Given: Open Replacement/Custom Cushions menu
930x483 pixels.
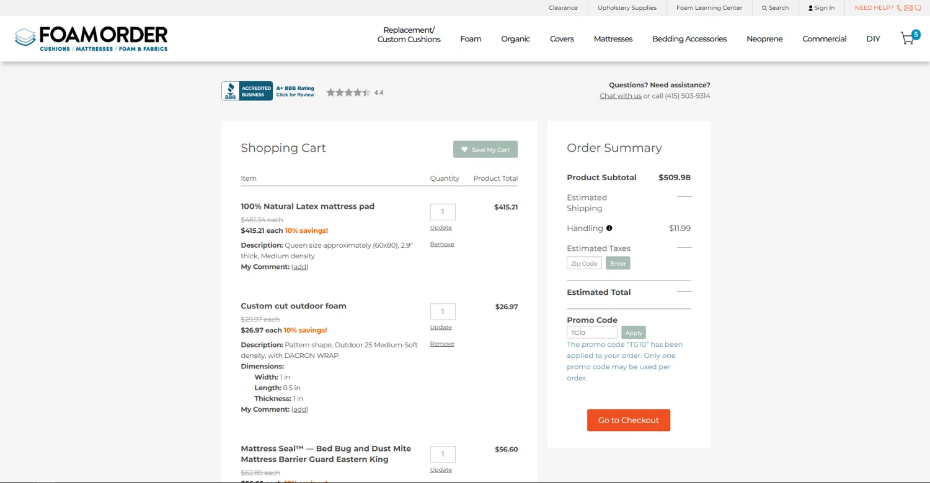Looking at the screenshot, I should tap(409, 35).
